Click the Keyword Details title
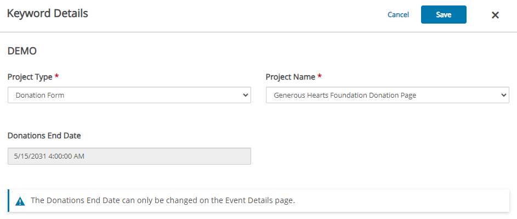 (x=48, y=14)
